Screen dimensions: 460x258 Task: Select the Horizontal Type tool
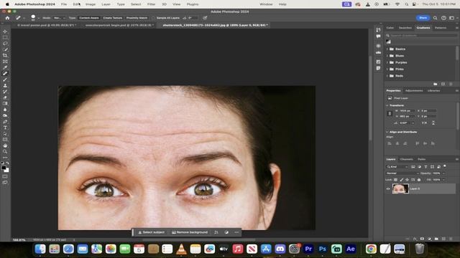[5, 128]
